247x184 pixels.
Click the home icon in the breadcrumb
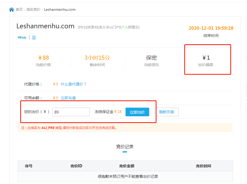pos(11,9)
